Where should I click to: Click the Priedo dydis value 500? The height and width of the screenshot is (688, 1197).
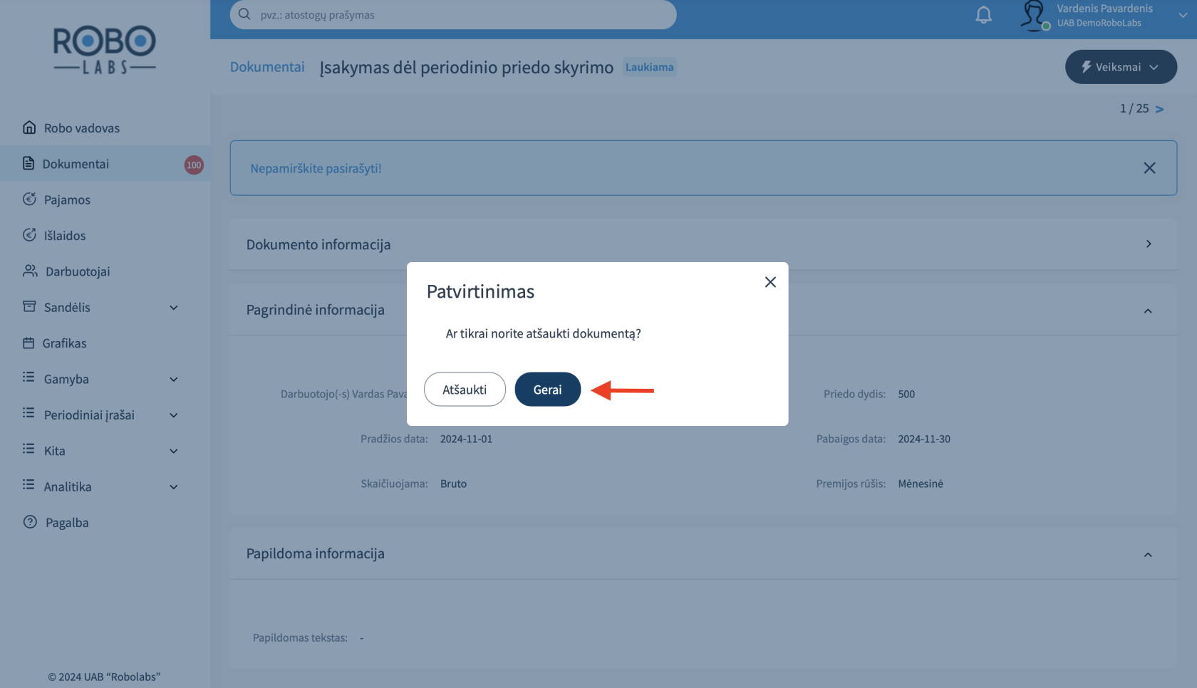pos(906,394)
